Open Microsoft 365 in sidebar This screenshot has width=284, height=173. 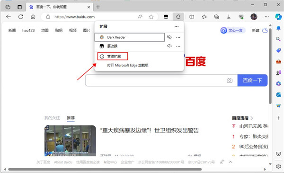pyautogui.click(x=278, y=84)
